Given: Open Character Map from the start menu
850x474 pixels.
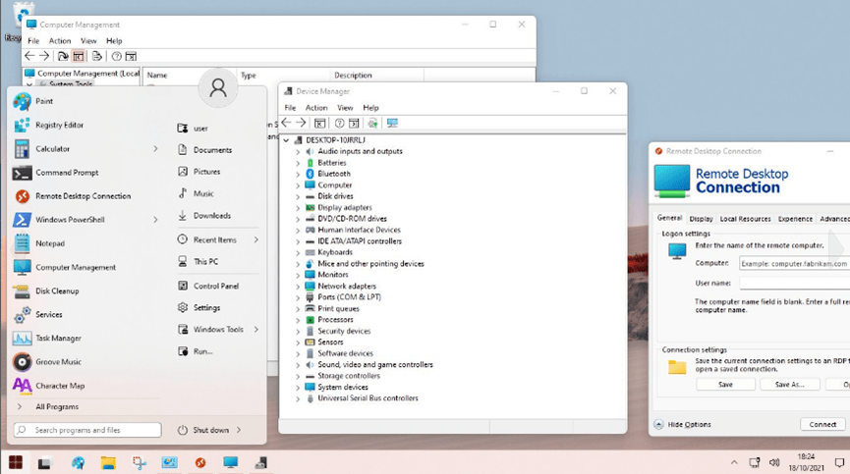Looking at the screenshot, I should pyautogui.click(x=60, y=386).
